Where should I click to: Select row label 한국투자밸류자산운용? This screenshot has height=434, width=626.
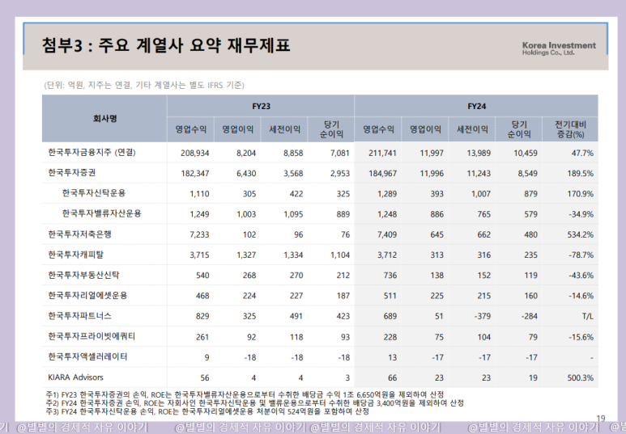[x=102, y=213]
